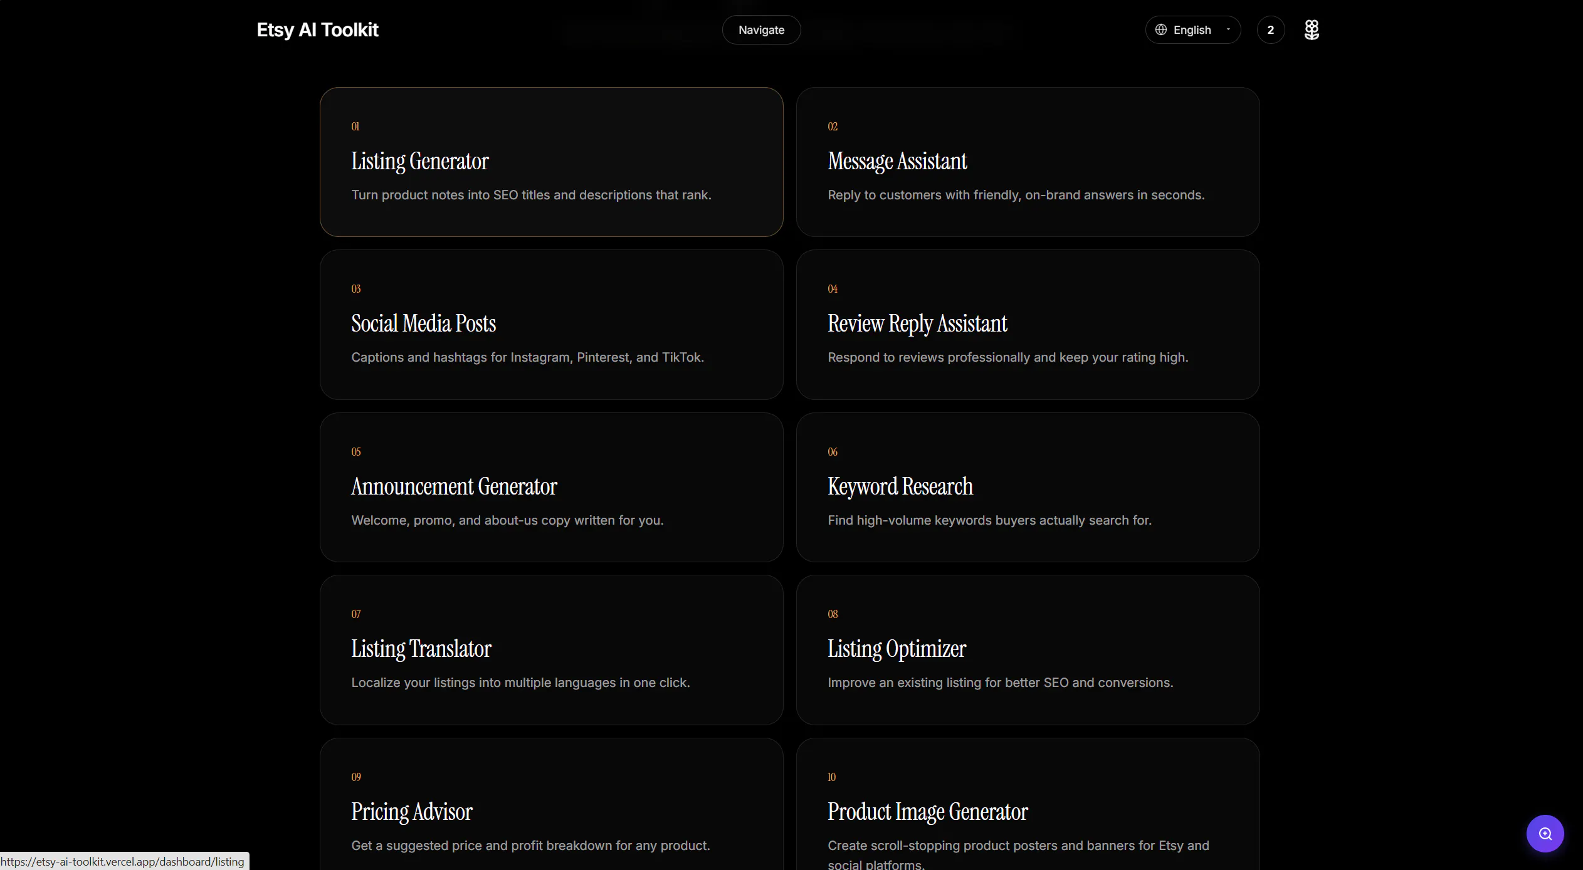Click the purple search floating button

click(1545, 833)
